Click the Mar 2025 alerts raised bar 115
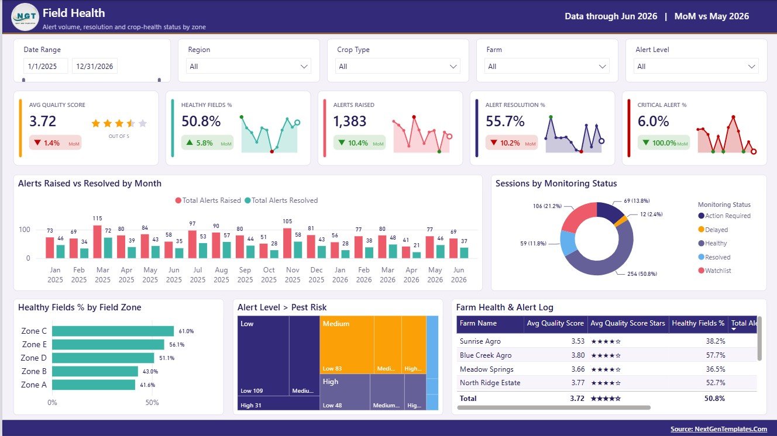Image resolution: width=777 pixels, height=436 pixels. (x=98, y=242)
